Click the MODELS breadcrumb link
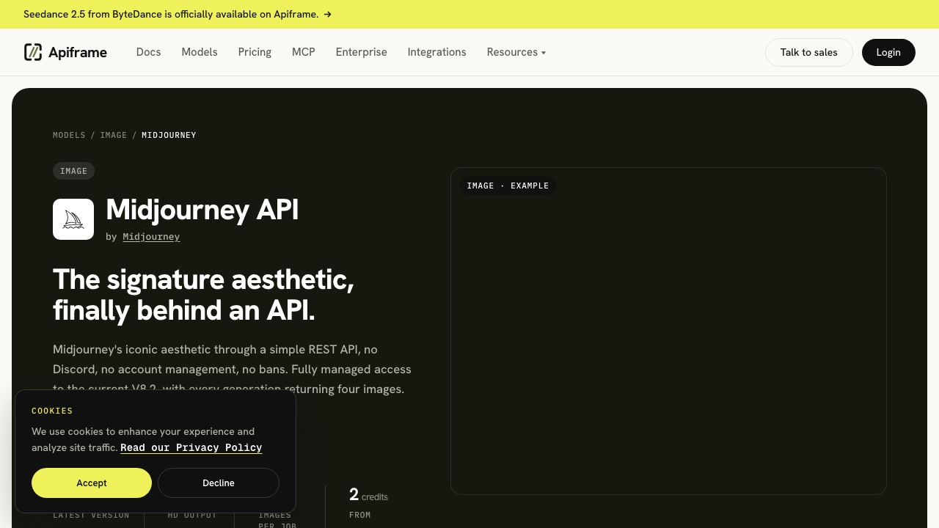 click(x=69, y=135)
